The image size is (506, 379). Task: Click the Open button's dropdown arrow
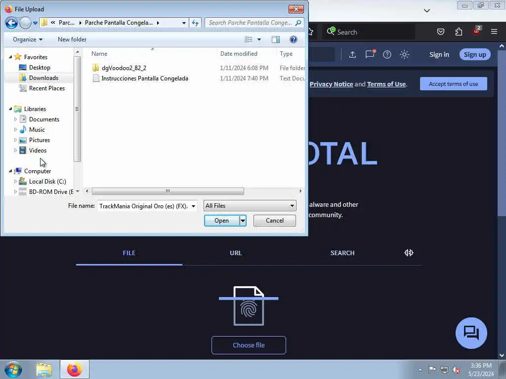click(x=243, y=221)
